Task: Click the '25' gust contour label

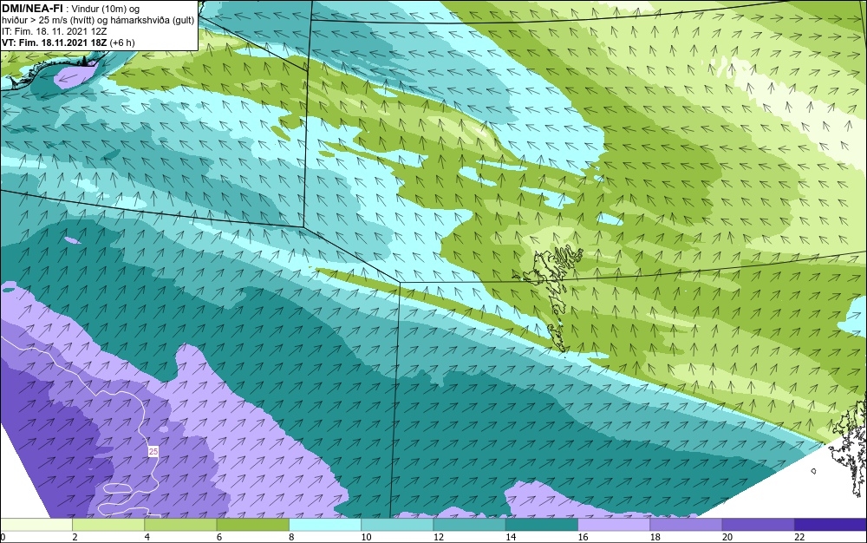Action: tap(153, 452)
